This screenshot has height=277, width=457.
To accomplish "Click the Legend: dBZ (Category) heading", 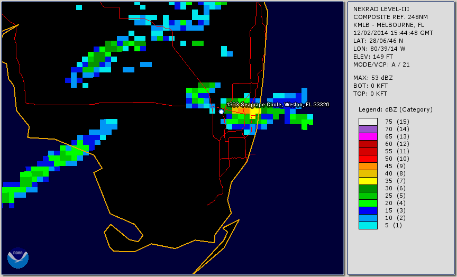I will (396, 109).
